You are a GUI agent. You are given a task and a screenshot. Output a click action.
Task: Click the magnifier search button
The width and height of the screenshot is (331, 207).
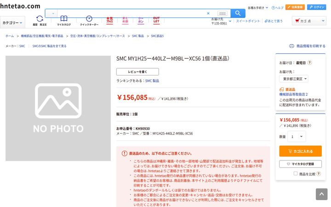(238, 13)
